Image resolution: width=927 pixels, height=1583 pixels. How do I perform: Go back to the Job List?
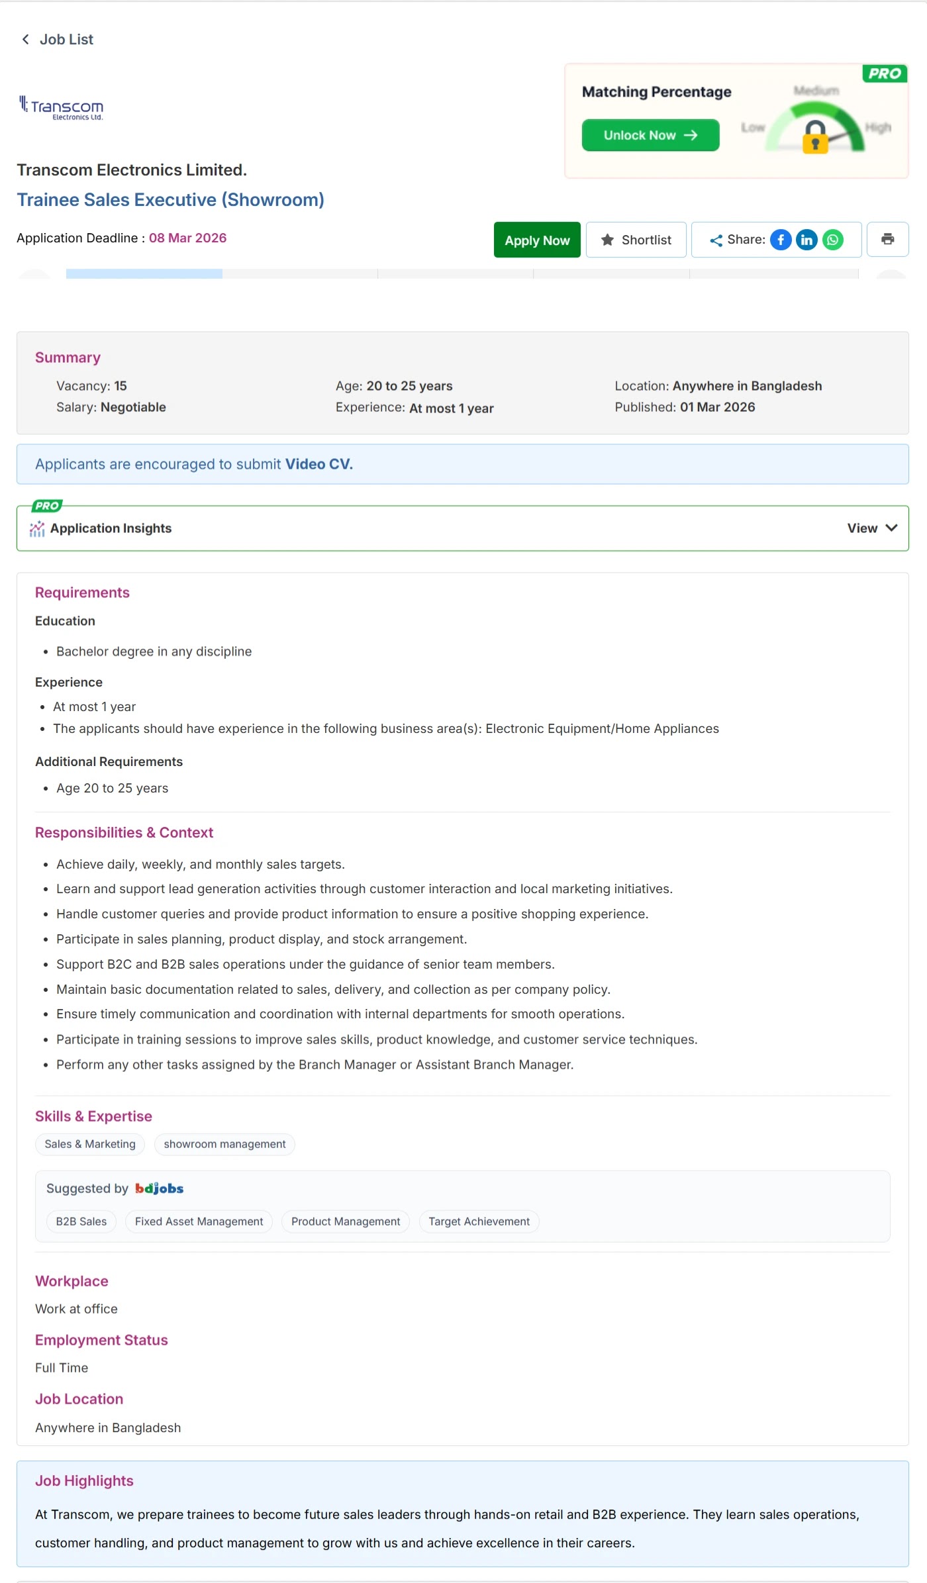point(58,40)
